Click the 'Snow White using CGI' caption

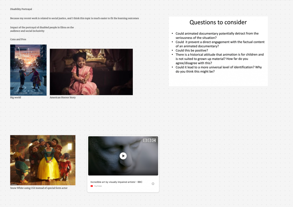[39, 188]
